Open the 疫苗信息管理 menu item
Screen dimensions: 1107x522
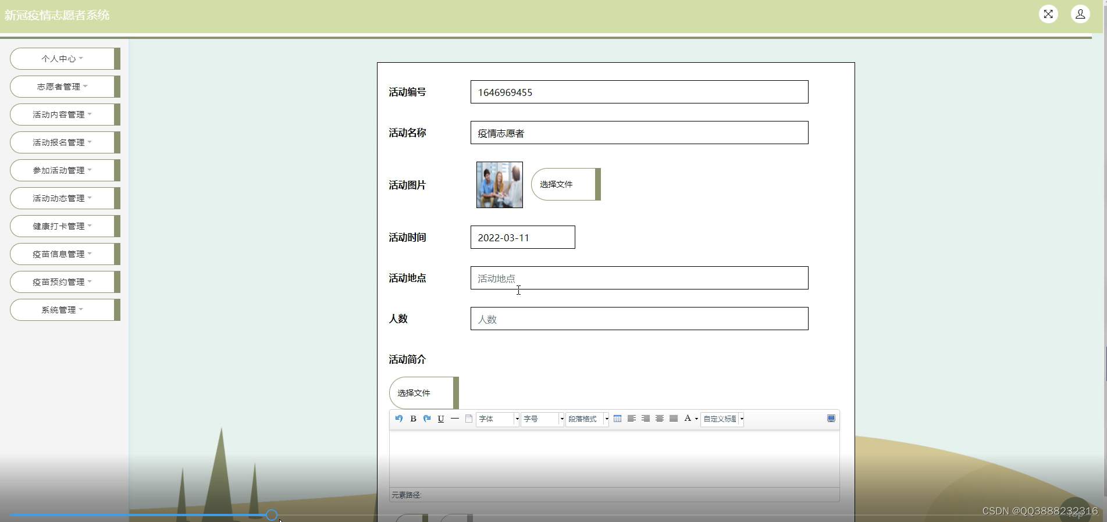point(65,254)
